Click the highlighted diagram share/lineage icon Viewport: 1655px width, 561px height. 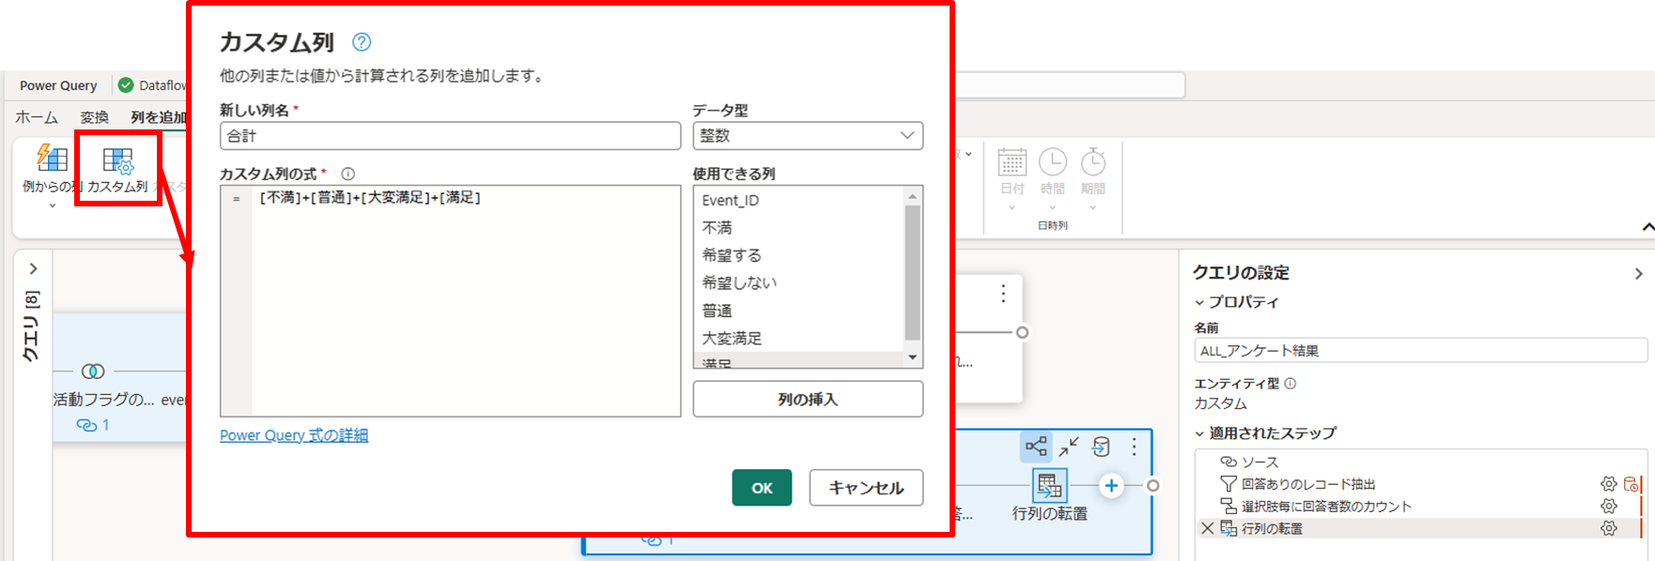point(1036,447)
